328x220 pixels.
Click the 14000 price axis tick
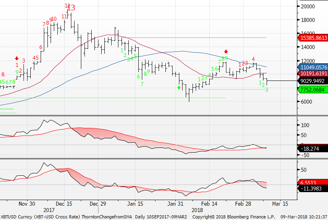tap(308, 47)
